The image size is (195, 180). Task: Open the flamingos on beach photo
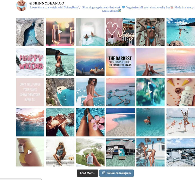coord(181,122)
